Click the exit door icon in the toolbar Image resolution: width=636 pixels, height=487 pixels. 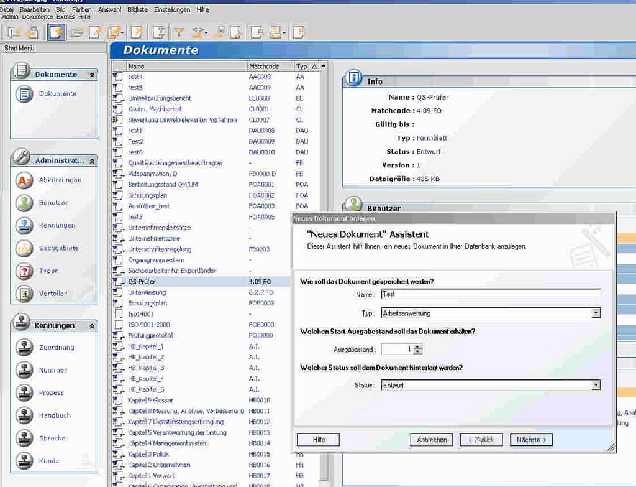[x=14, y=32]
